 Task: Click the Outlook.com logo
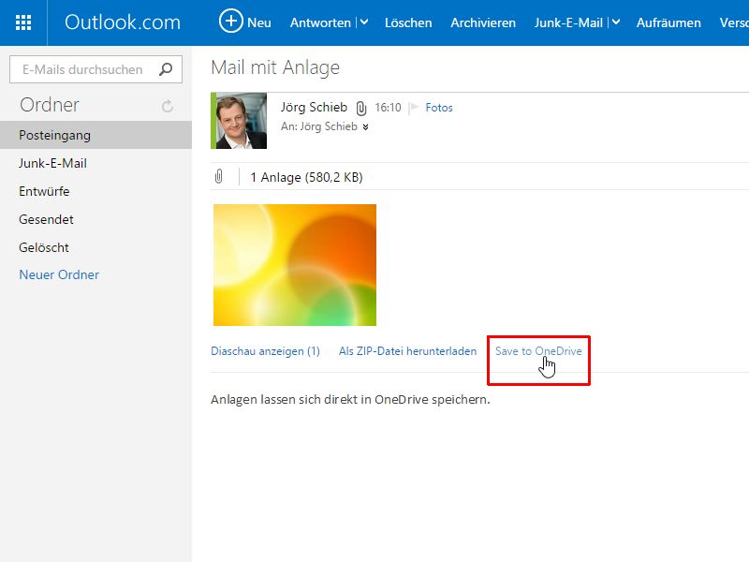(123, 22)
